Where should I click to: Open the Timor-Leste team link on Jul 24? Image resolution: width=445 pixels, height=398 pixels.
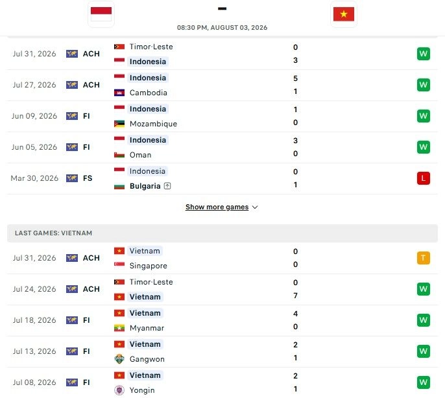click(x=151, y=282)
